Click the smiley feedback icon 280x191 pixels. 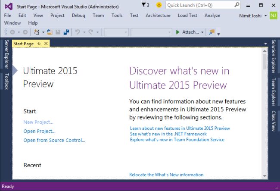click(159, 5)
